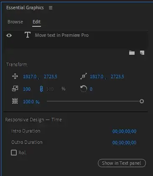This screenshot has width=153, height=176.
Task: Click the Anchor Point icon
Action: [84, 76]
